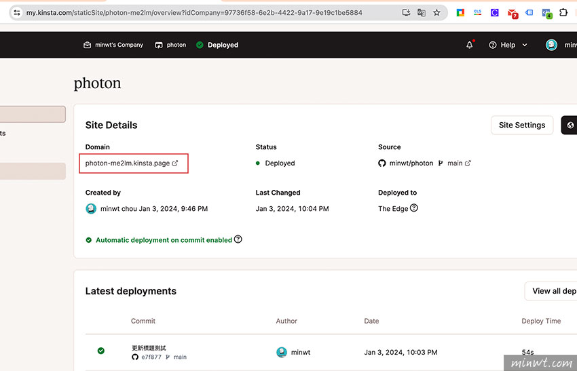Screen dimensions: 577x371
Task: Open Site Settings
Action: click(522, 125)
